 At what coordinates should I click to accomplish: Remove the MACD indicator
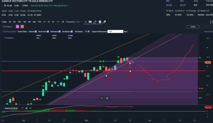(30, 108)
